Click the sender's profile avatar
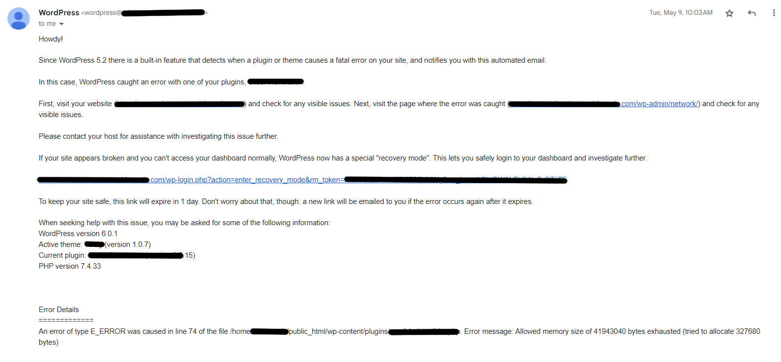Image resolution: width=781 pixels, height=362 pixels. (x=18, y=19)
